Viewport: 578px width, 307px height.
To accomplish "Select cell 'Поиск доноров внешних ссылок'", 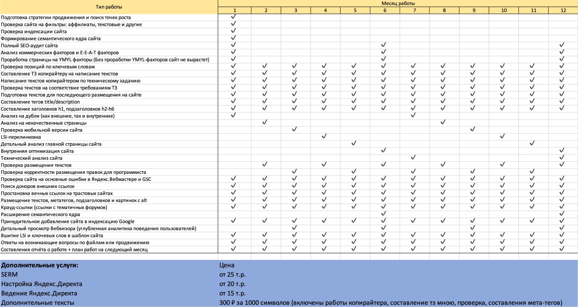I will point(109,186).
